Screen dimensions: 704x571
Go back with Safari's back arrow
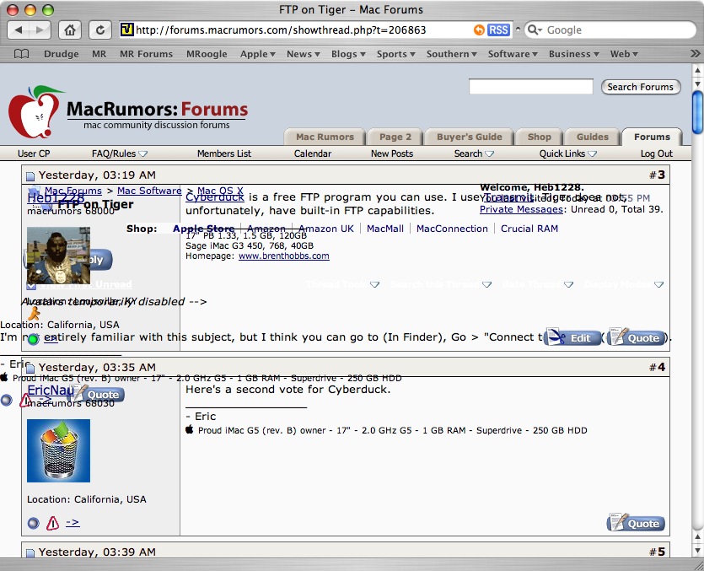click(19, 30)
